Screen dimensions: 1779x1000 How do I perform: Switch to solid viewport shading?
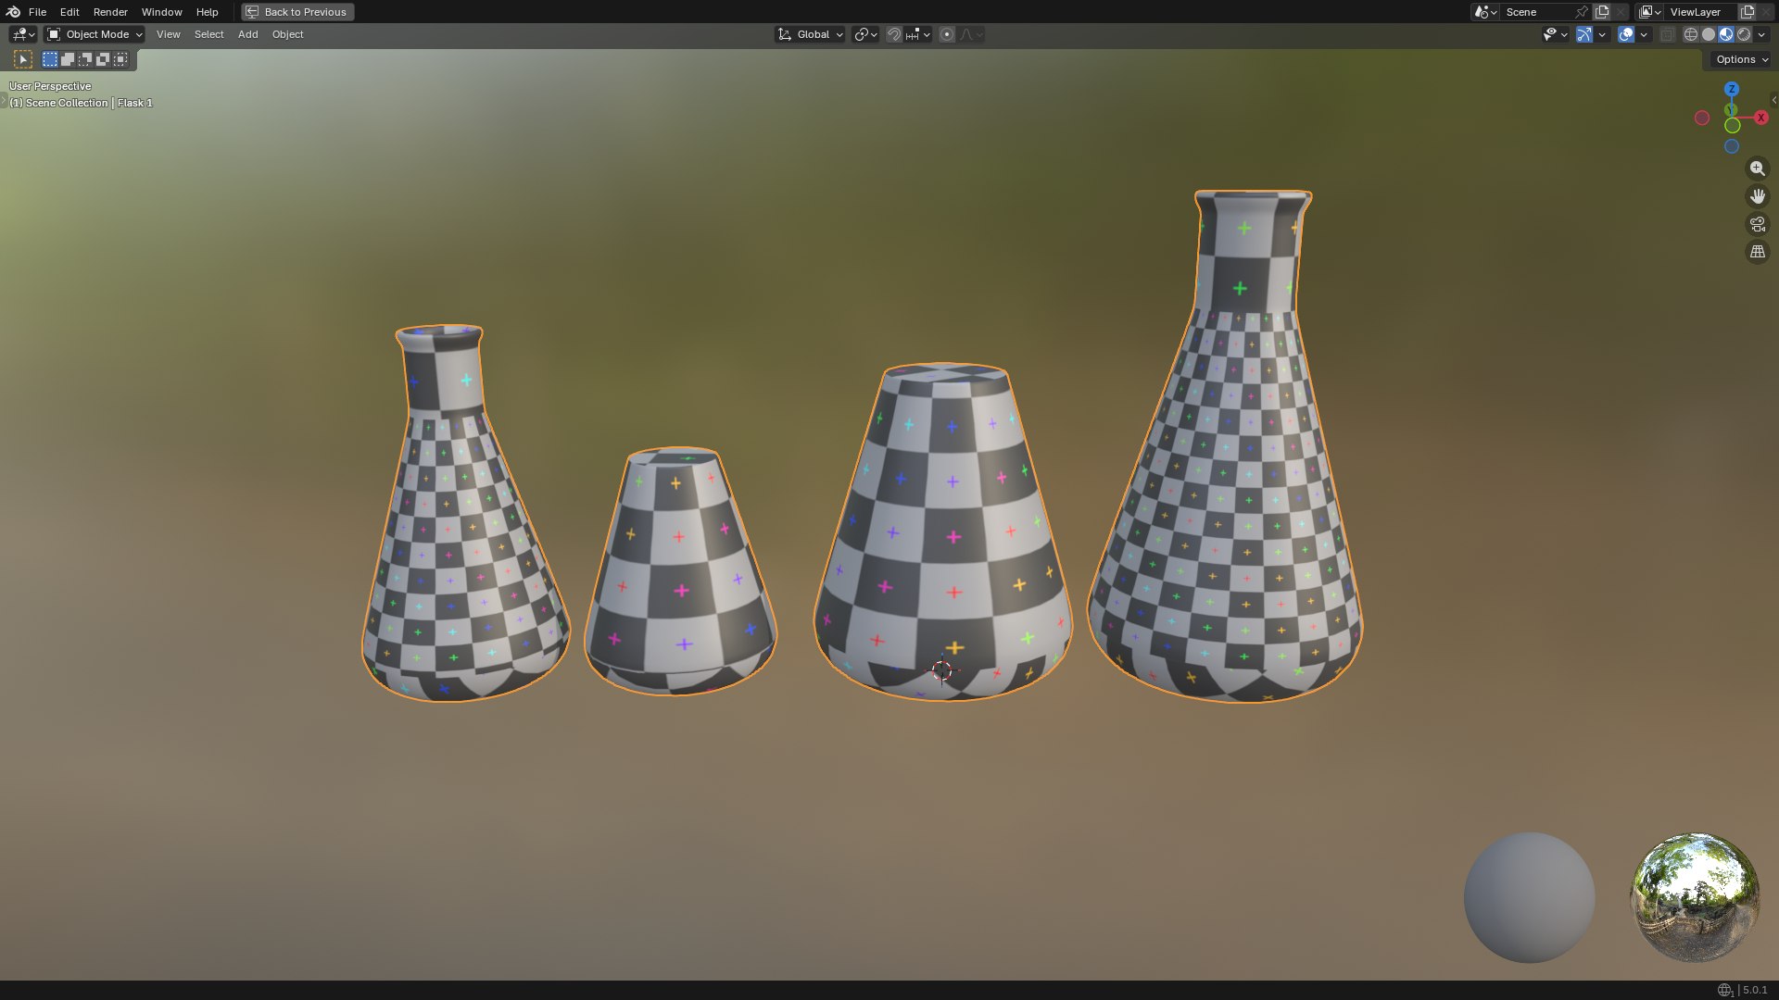pyautogui.click(x=1709, y=34)
